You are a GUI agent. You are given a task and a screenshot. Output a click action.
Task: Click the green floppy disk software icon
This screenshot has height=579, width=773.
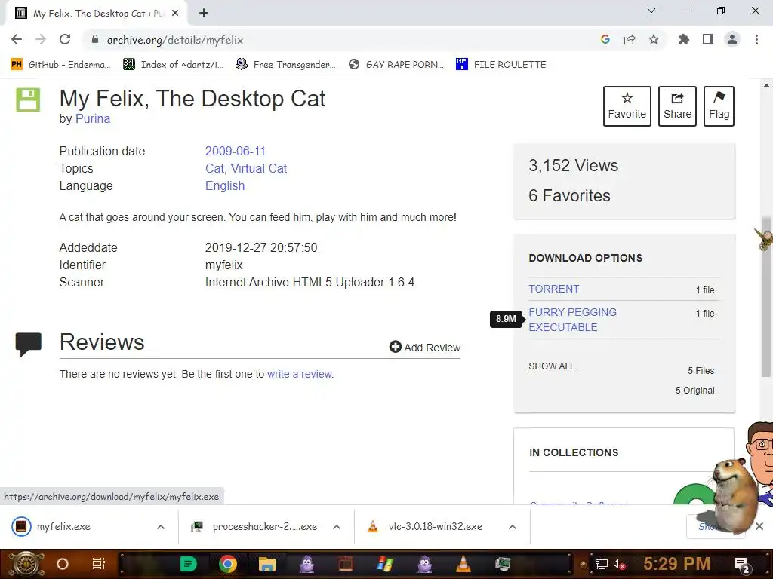tap(28, 100)
